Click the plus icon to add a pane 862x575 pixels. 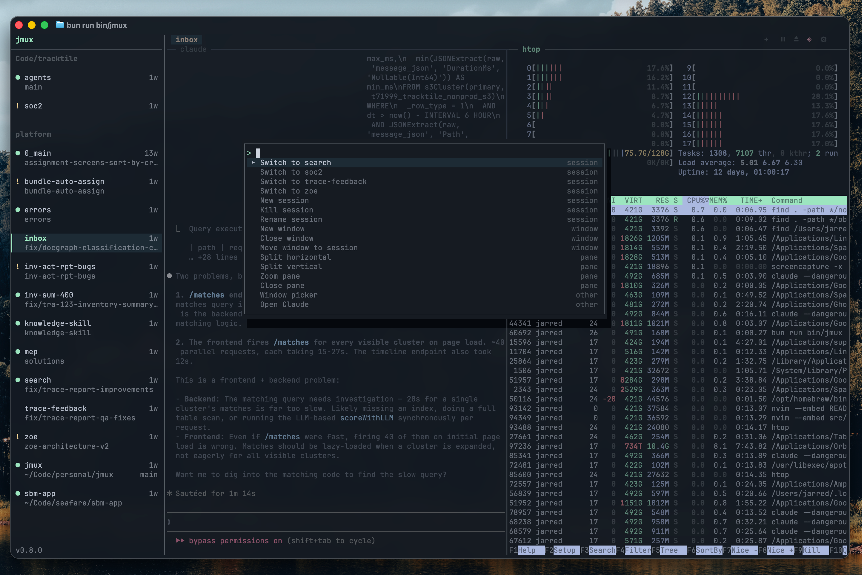pyautogui.click(x=766, y=39)
